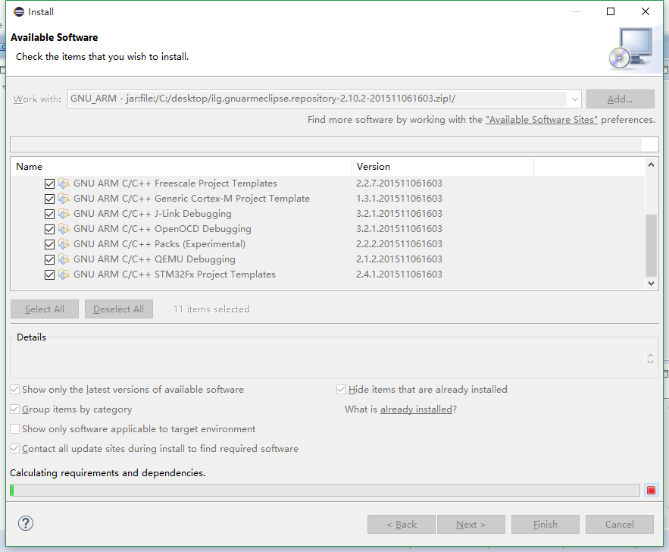
Task: Disable Group items by category
Action: [x=14, y=409]
